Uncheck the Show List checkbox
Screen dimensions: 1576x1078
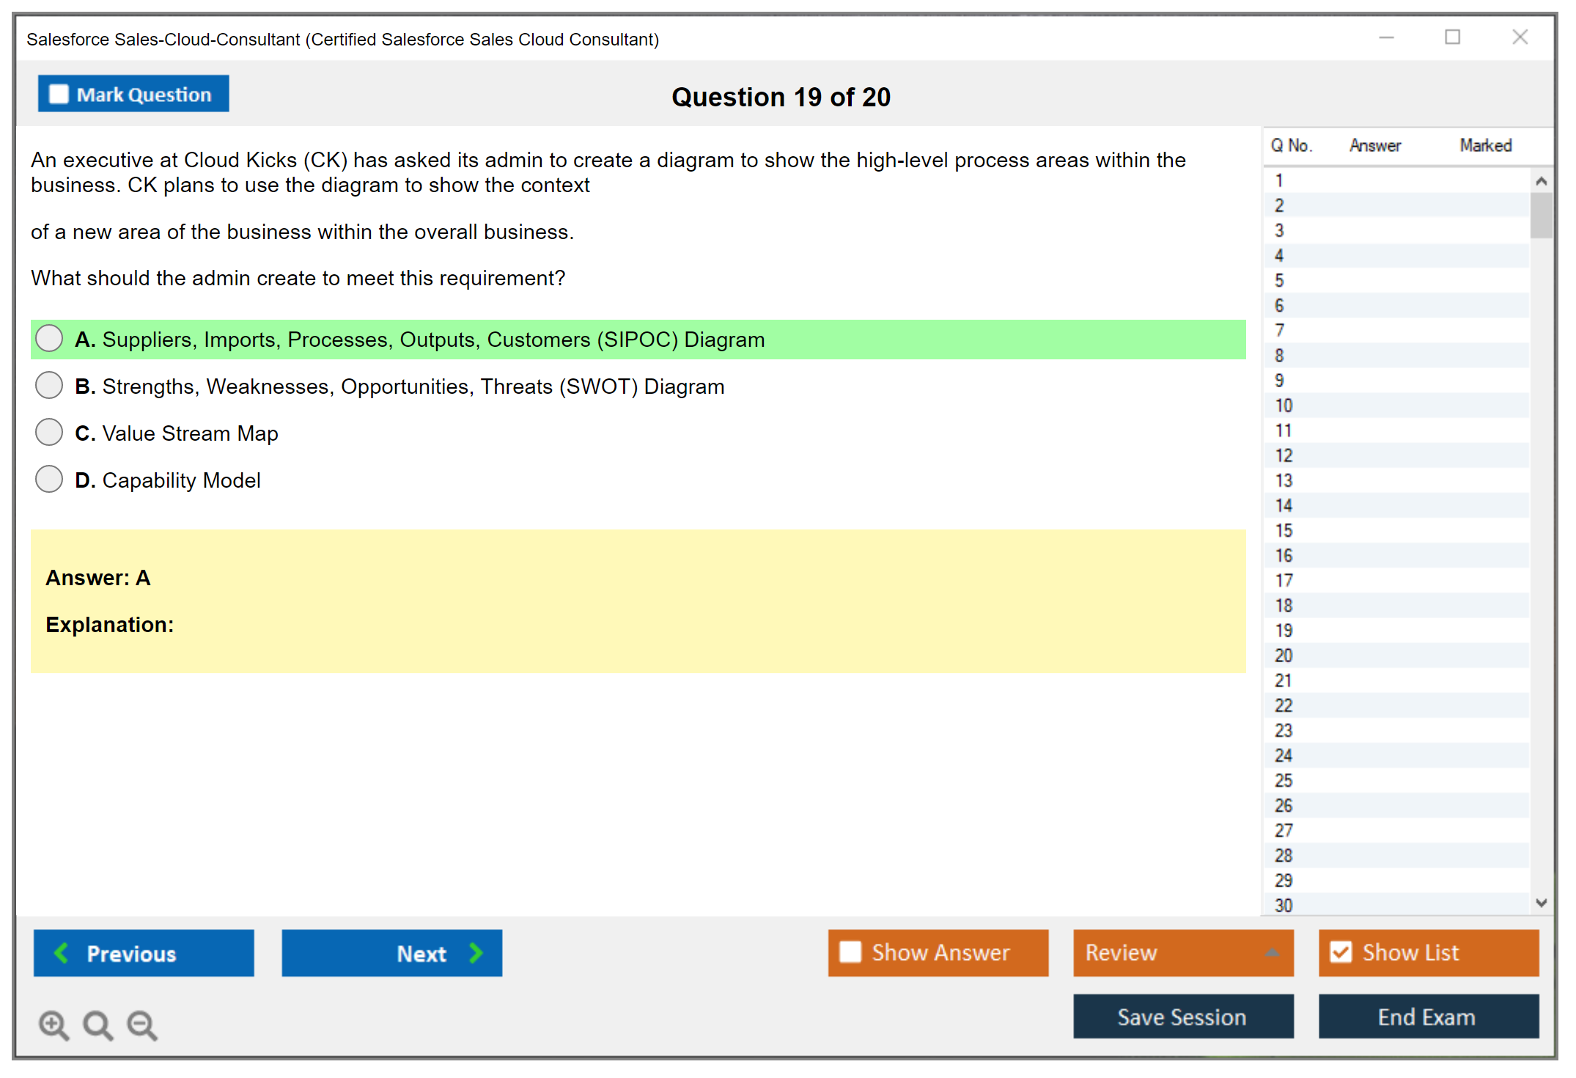1341,952
